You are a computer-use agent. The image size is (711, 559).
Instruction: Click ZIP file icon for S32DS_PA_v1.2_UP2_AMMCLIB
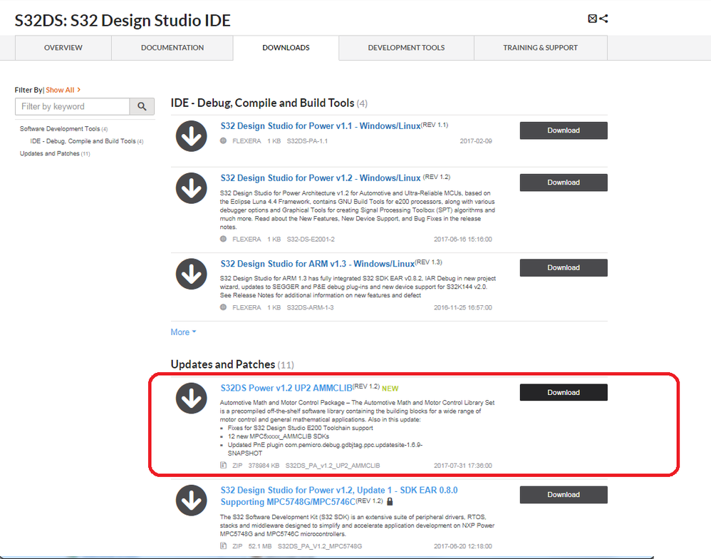(223, 465)
